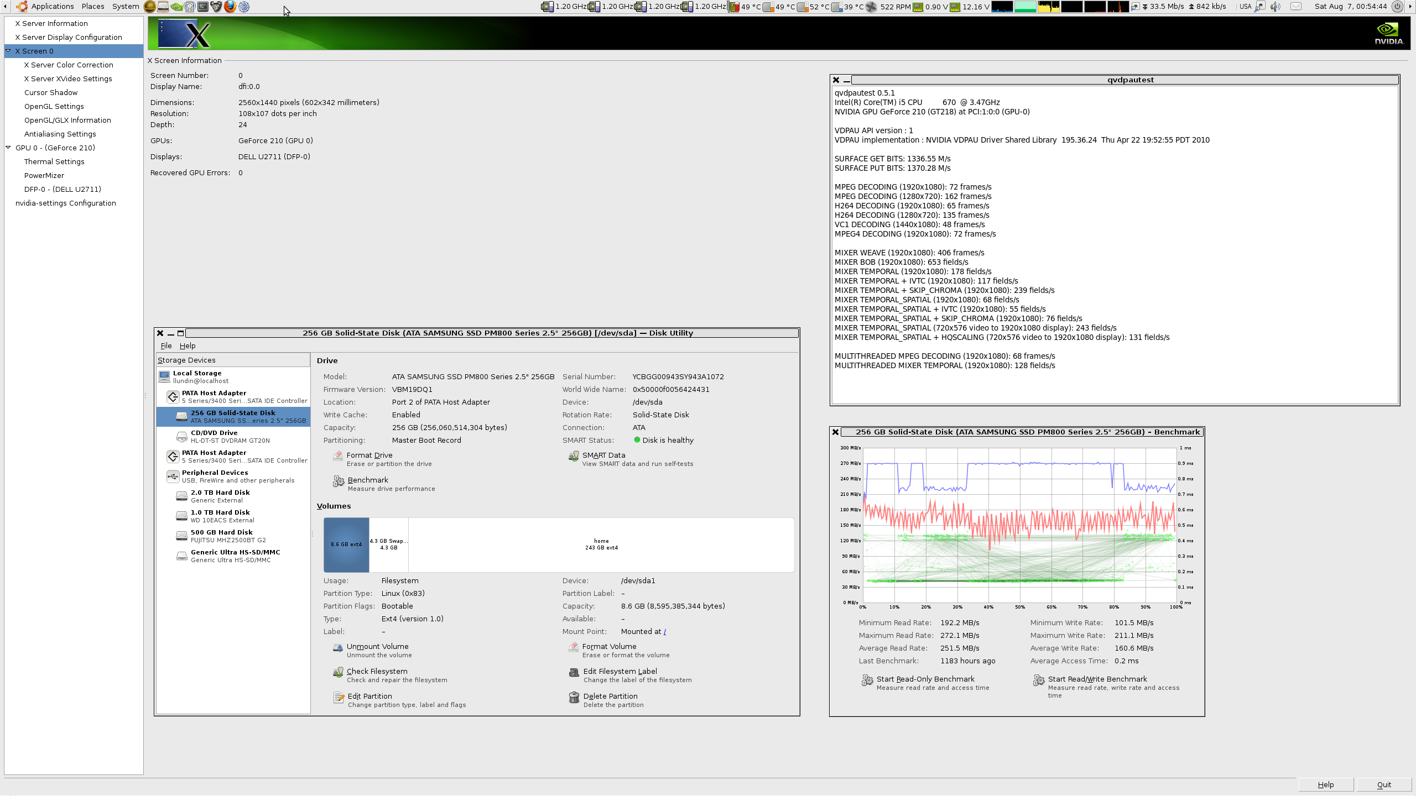
Task: Follow the root mount point link
Action: pos(665,632)
